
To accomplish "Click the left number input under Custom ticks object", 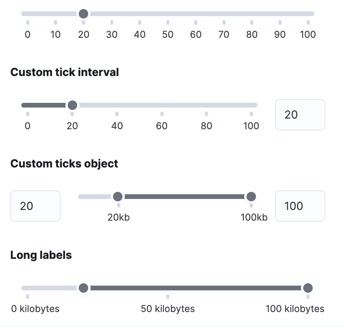I will 35,206.
